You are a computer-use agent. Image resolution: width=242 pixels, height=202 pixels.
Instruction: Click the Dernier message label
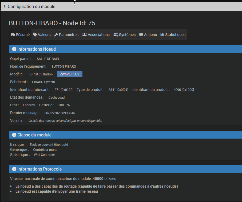pyautogui.click(x=25, y=113)
